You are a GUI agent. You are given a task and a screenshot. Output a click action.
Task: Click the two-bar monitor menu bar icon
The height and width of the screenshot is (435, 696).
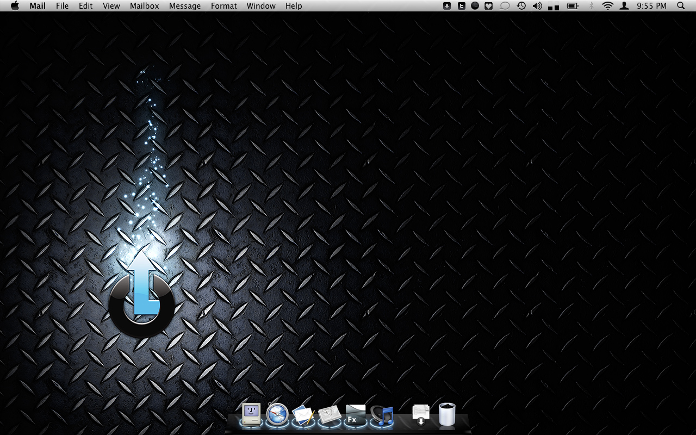[554, 7]
